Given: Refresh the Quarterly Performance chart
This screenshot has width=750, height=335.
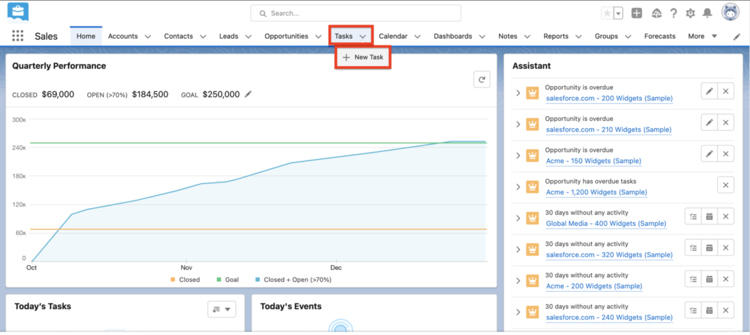Looking at the screenshot, I should click(x=482, y=80).
